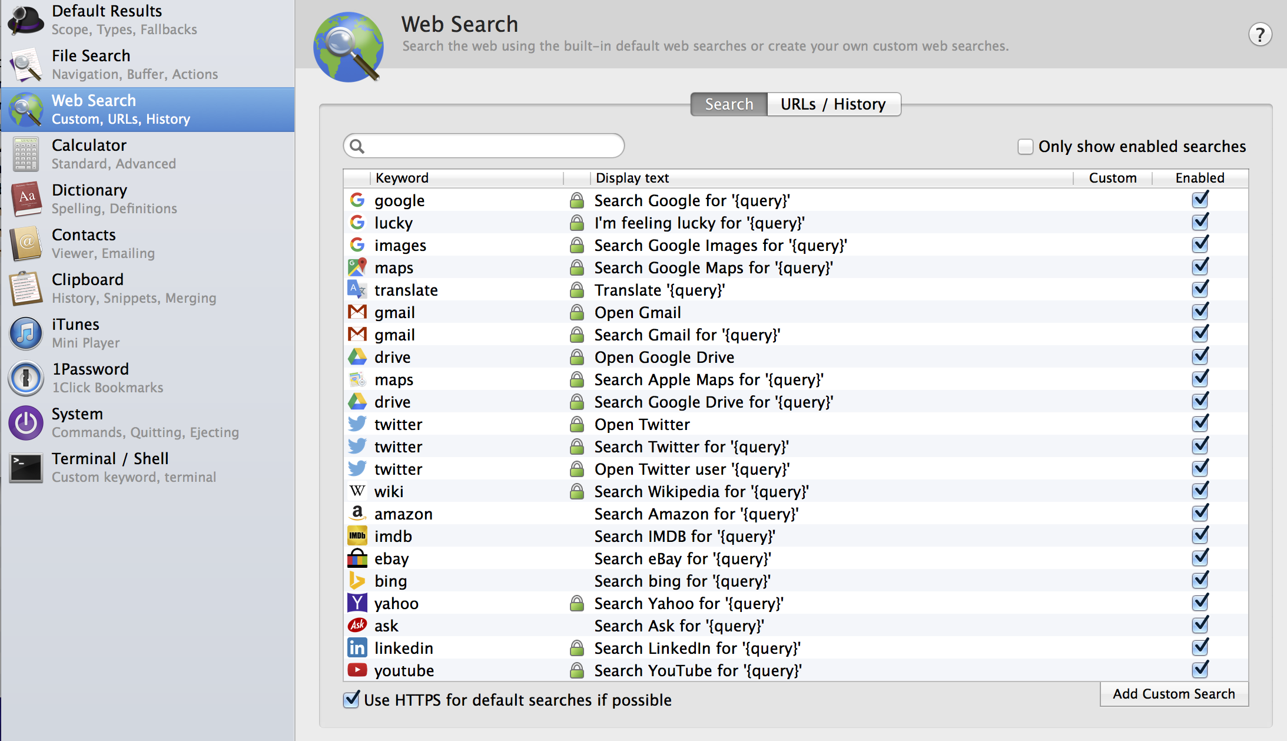Click the Custom column header
The image size is (1287, 741).
click(x=1113, y=178)
